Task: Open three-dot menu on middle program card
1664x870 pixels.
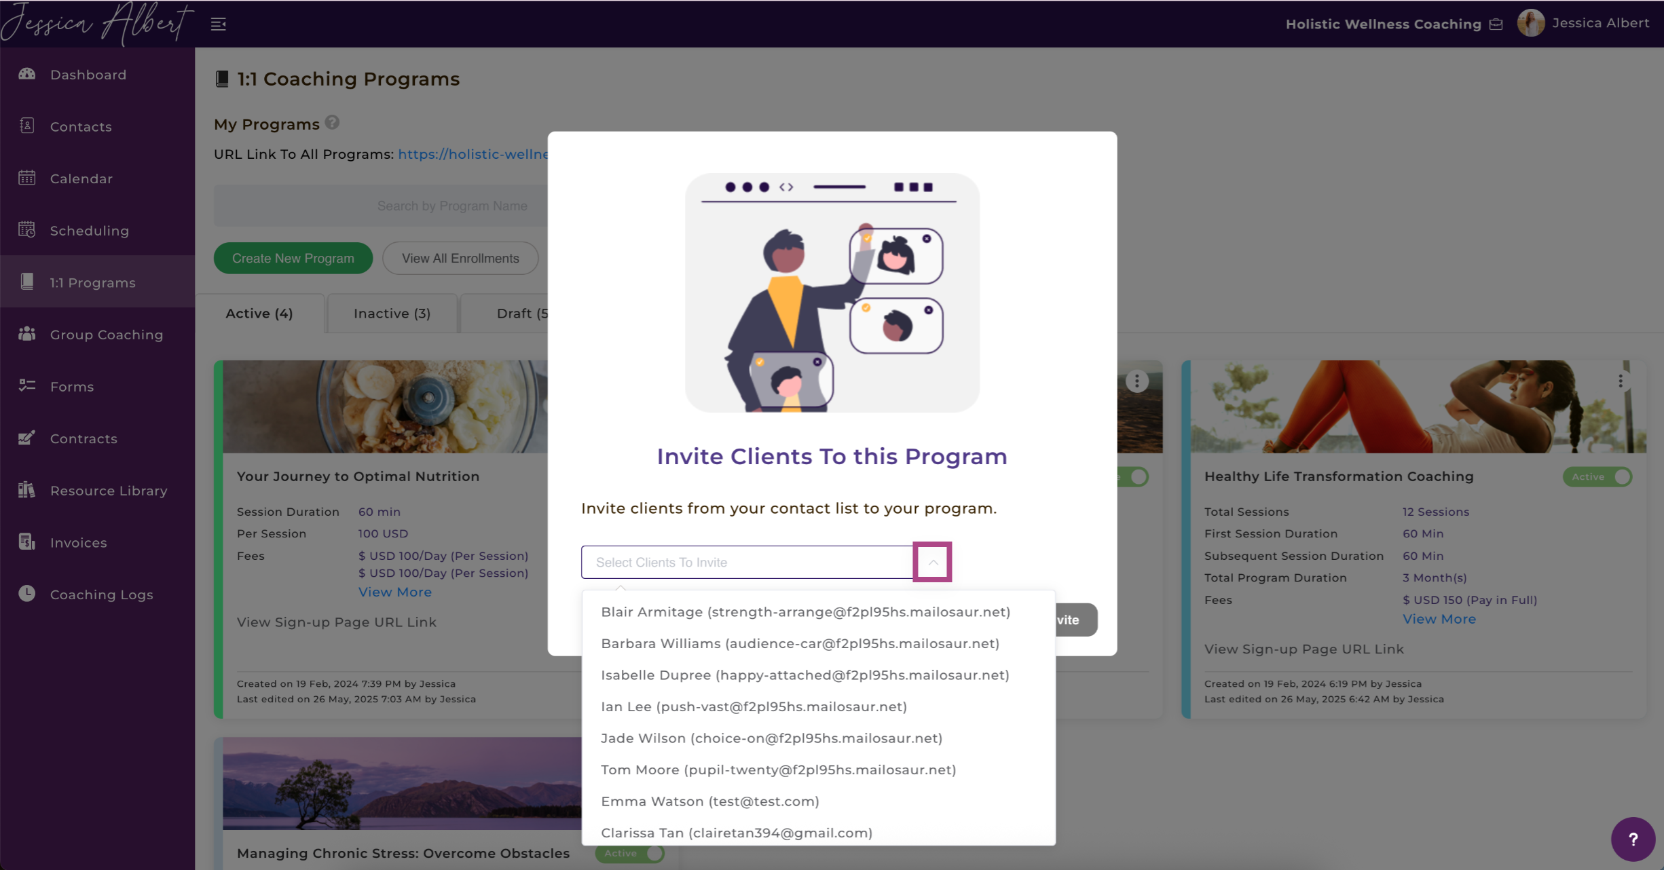Action: coord(1137,381)
